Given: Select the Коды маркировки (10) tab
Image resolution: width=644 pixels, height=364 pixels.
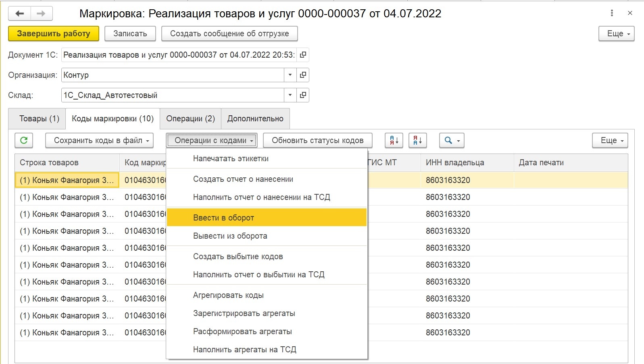Looking at the screenshot, I should (113, 119).
